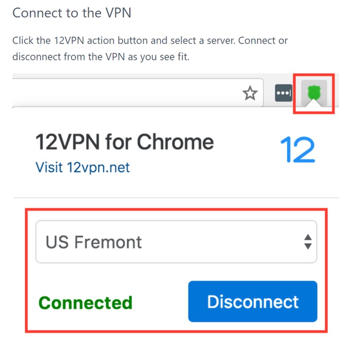This screenshot has height=337, width=344.
Task: Click the green shield 12VPN extension icon
Action: coord(313,92)
